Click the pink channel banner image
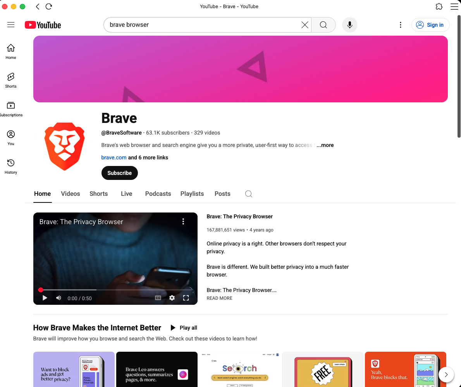 [241, 69]
